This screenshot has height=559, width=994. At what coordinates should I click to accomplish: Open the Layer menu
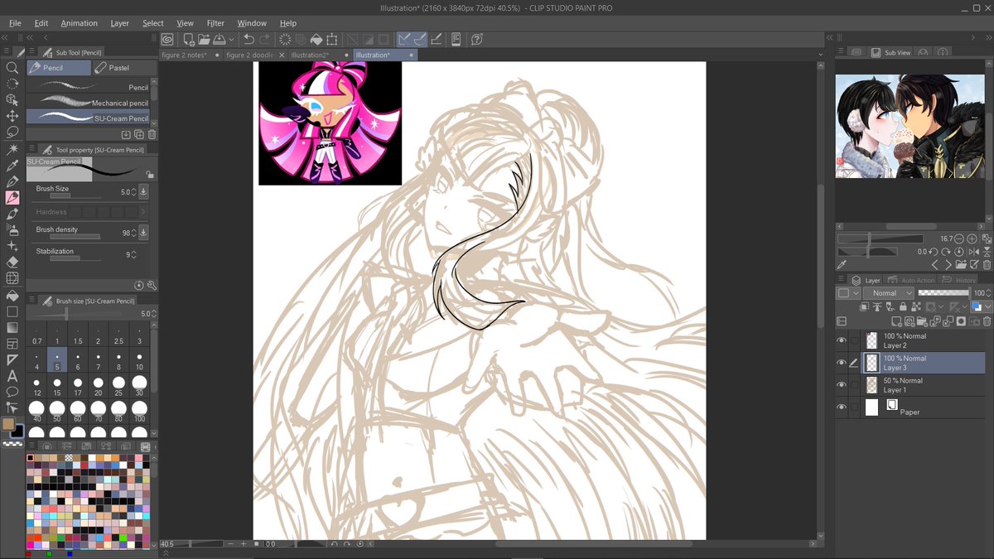(x=120, y=23)
